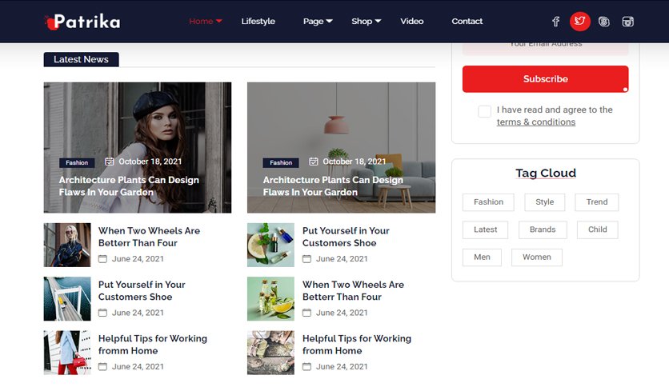Agree to terms & conditions checkbox

[484, 111]
